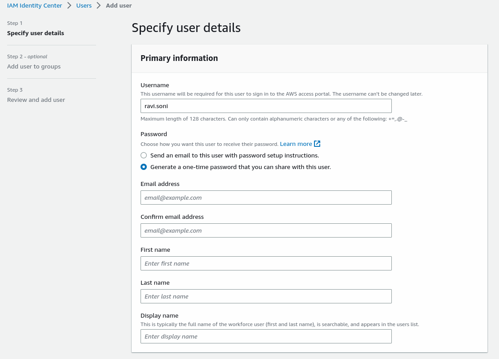Click the chevron after IAM Identity Center breadcrumb
Screen dimensions: 499x359
(69, 6)
